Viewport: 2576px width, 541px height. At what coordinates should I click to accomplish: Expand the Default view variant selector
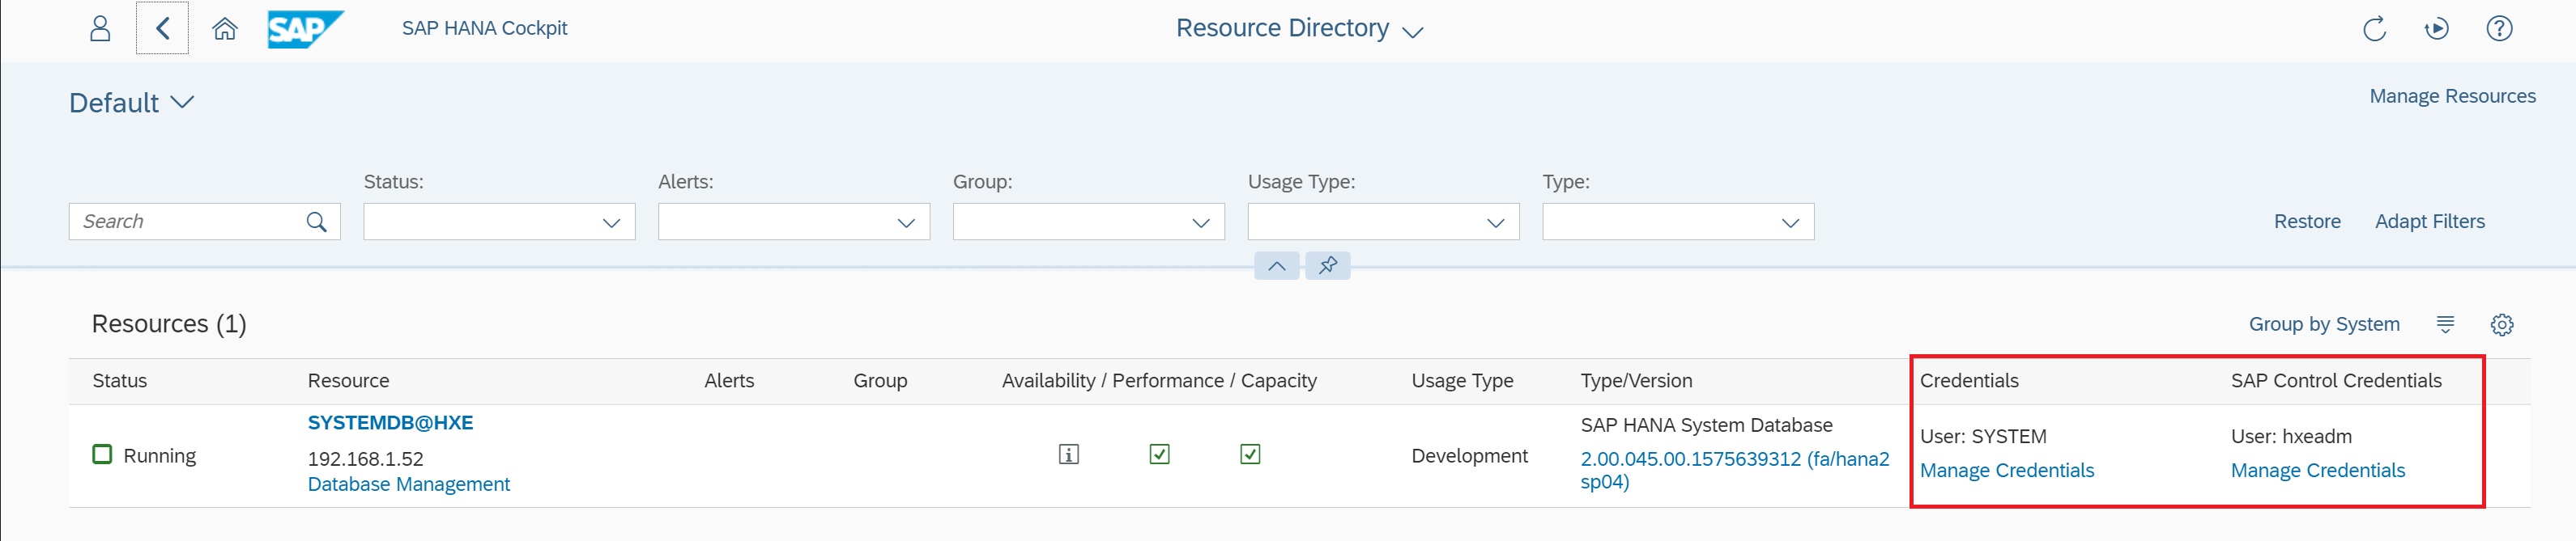coord(131,103)
